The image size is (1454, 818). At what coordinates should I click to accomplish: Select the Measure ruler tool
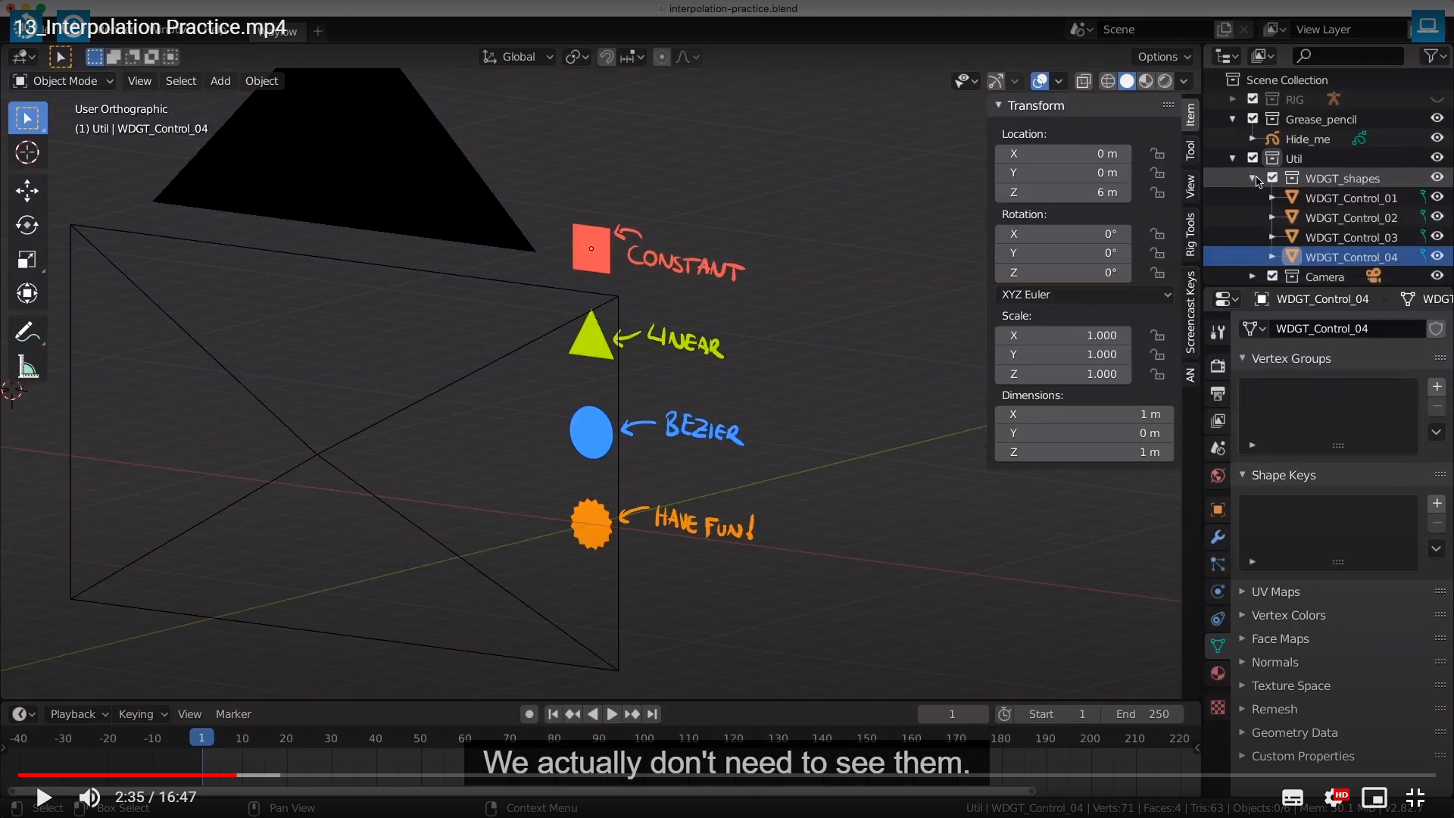(27, 368)
